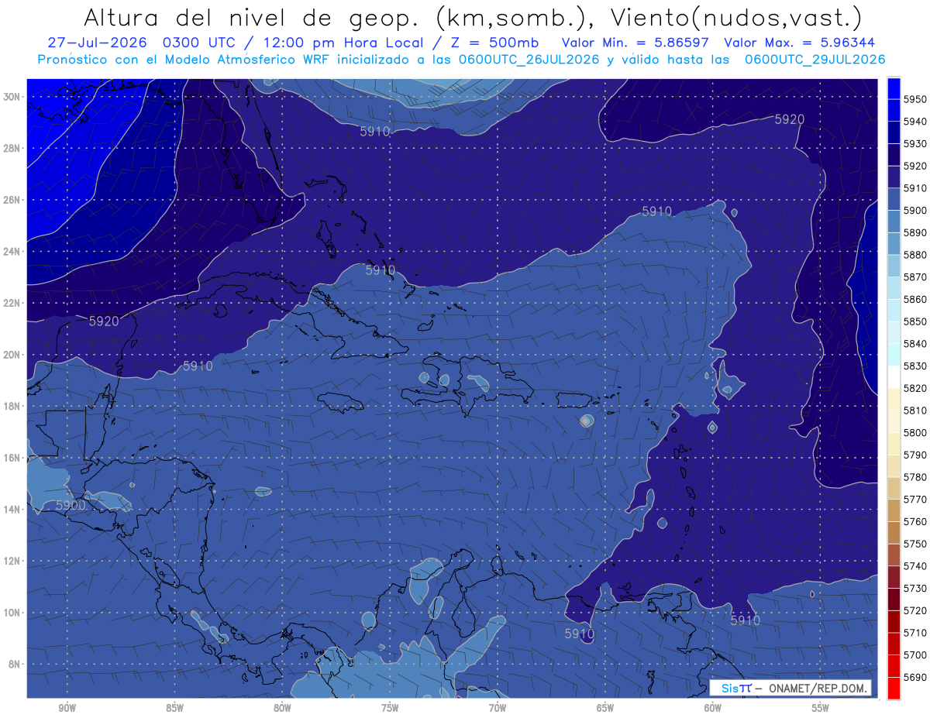Click the "5950" colorbar label

coord(915,99)
